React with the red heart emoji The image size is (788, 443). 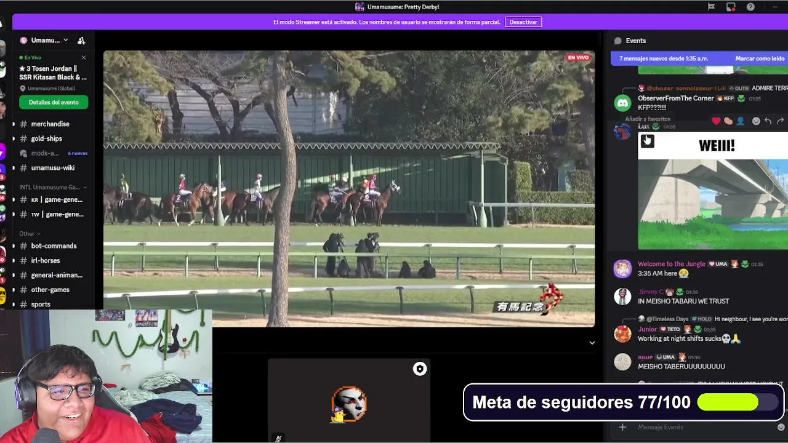point(716,121)
